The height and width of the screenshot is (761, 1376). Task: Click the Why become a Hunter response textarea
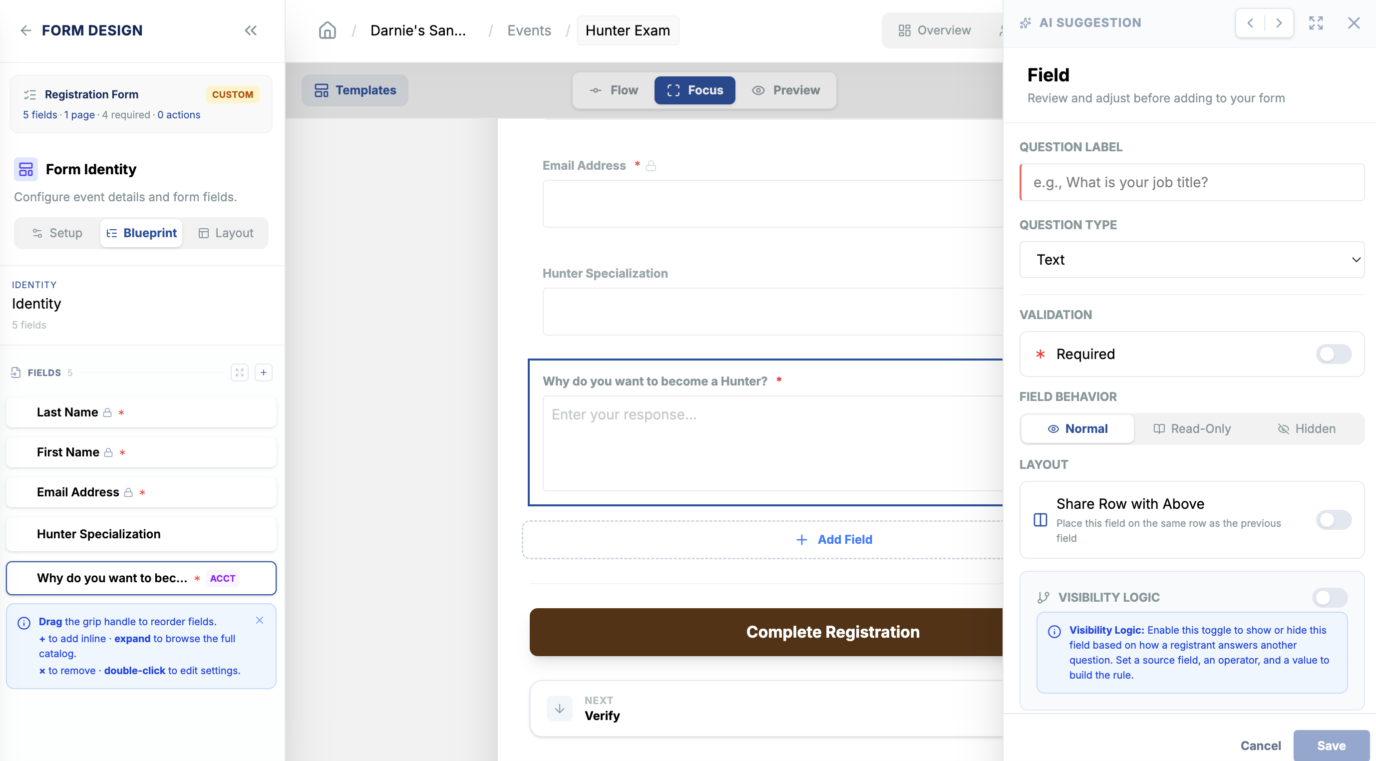tap(772, 443)
